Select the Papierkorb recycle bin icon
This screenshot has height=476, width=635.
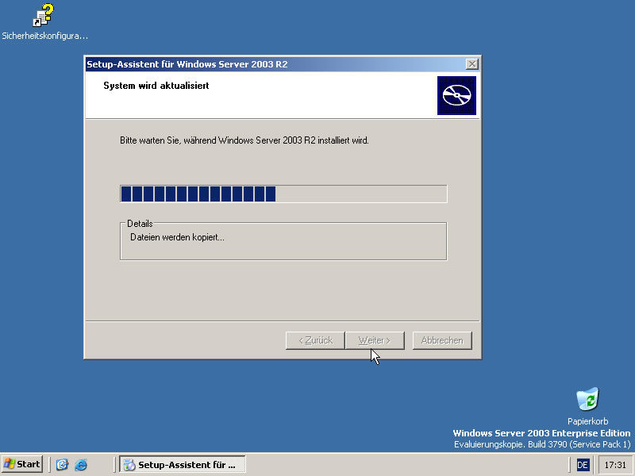(587, 400)
